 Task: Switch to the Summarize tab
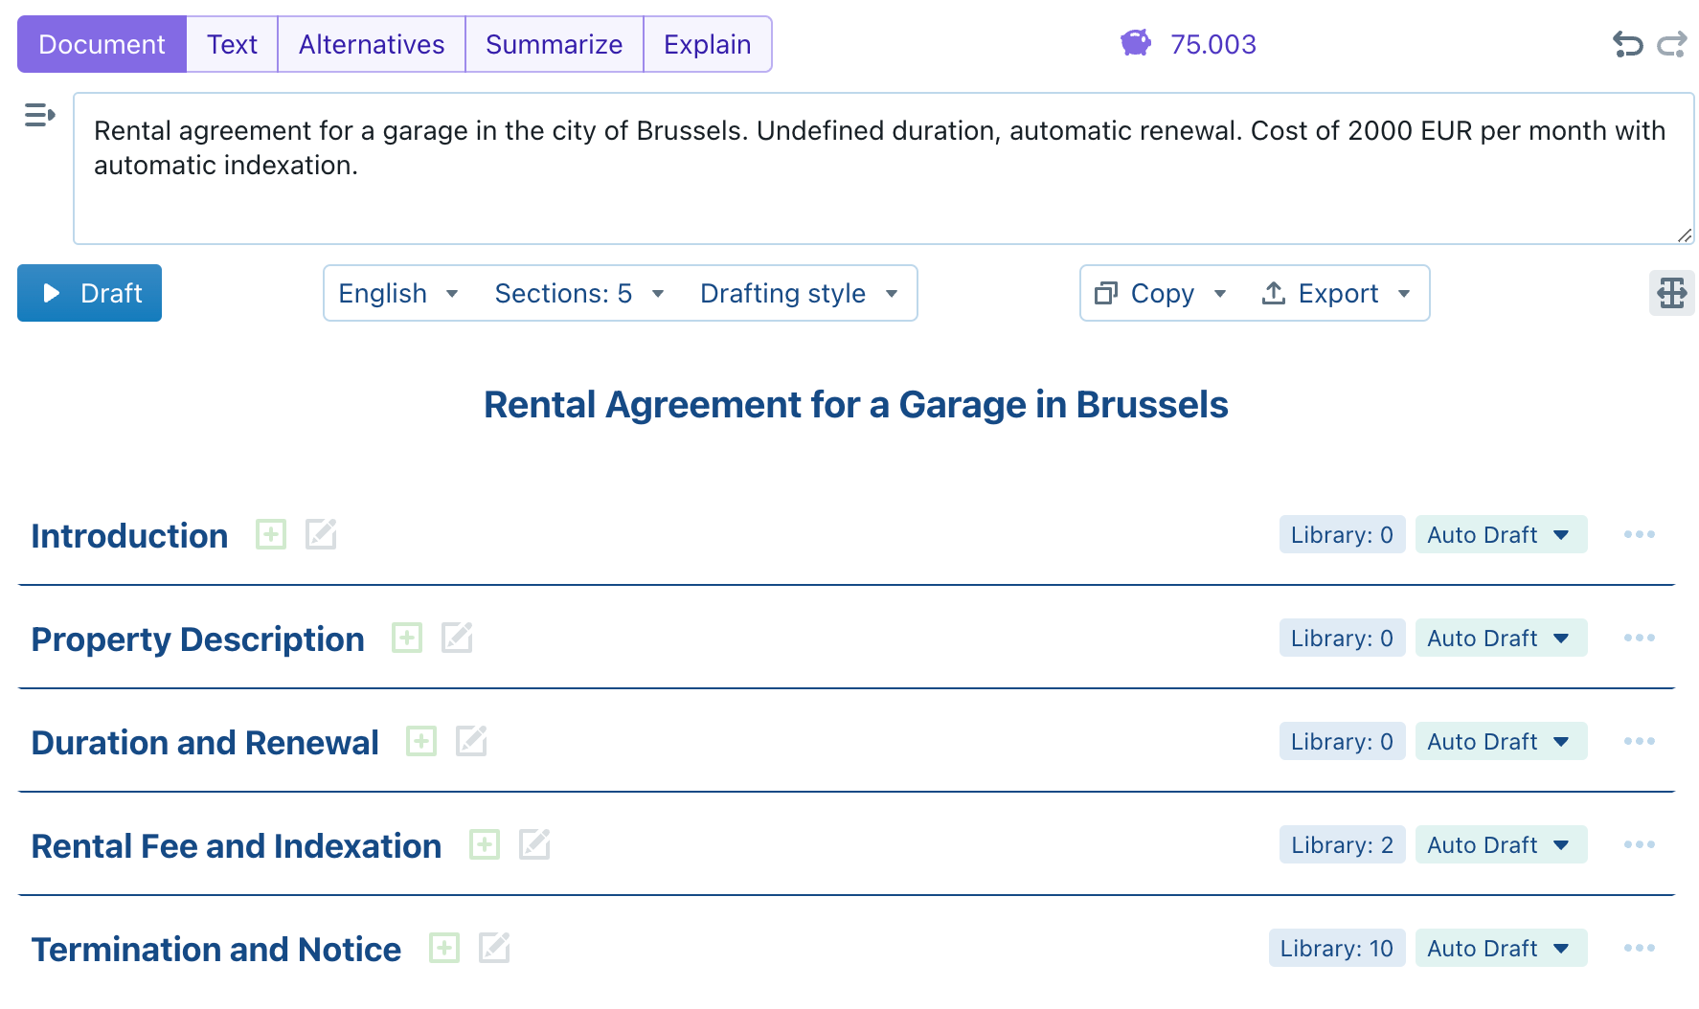coord(554,44)
